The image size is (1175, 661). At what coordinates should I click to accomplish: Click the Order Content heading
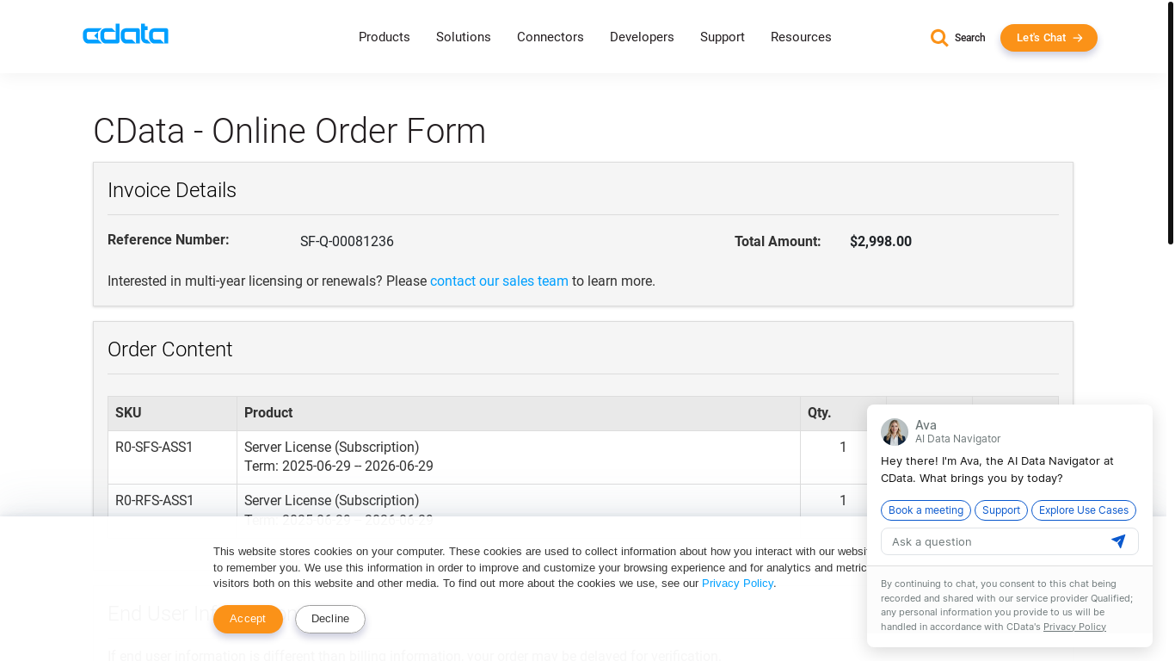click(x=170, y=349)
